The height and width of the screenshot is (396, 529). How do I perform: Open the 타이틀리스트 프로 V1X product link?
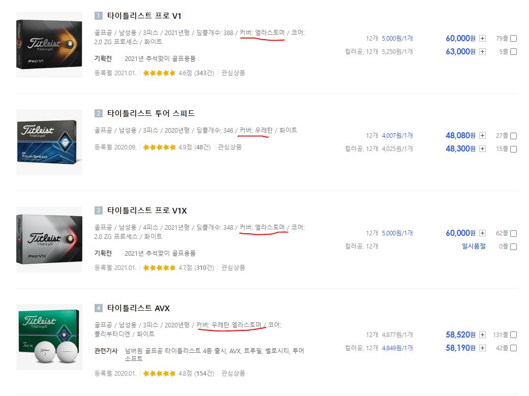click(147, 210)
